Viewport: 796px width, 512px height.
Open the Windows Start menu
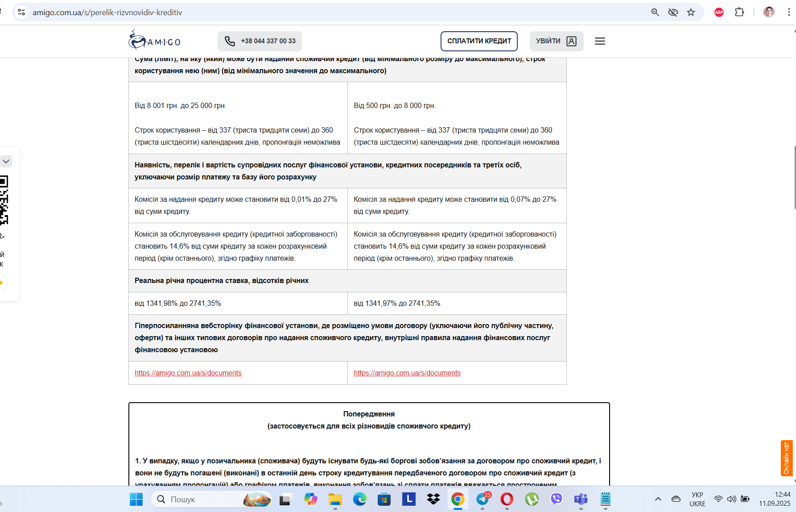pyautogui.click(x=136, y=499)
